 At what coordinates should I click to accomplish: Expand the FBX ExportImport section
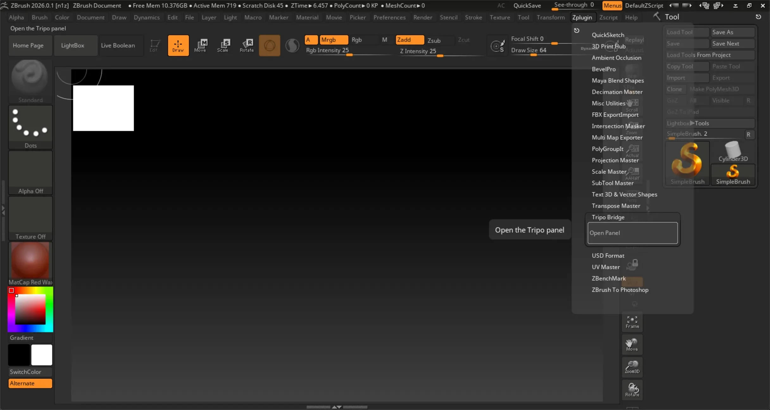[x=615, y=115]
